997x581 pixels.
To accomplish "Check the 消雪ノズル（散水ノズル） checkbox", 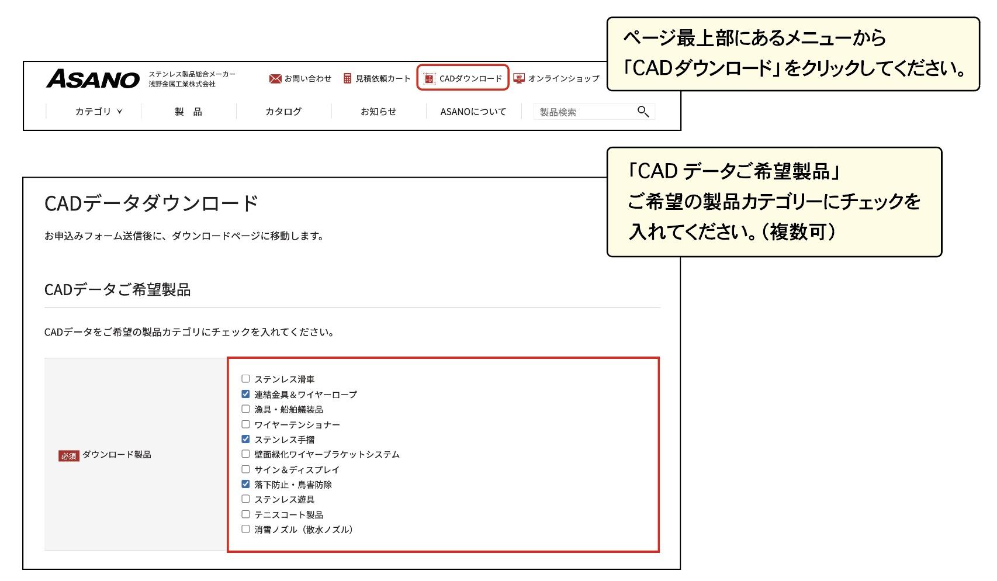I will [245, 529].
